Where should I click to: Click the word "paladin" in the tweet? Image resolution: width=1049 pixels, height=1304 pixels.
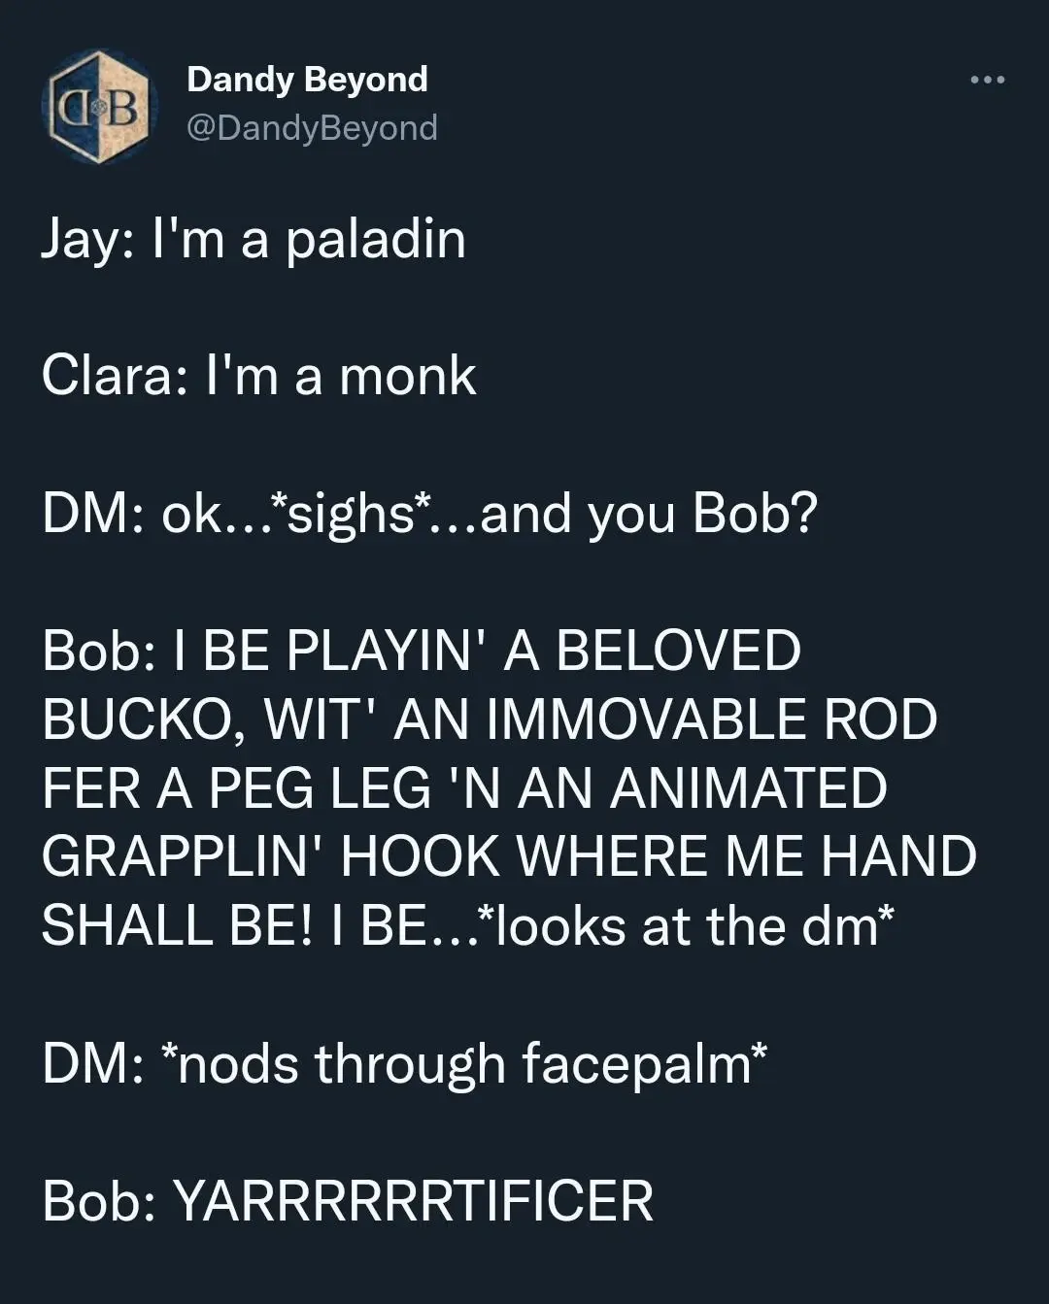(375, 240)
